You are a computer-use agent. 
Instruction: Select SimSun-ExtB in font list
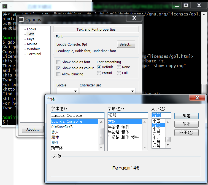[x=75, y=127]
